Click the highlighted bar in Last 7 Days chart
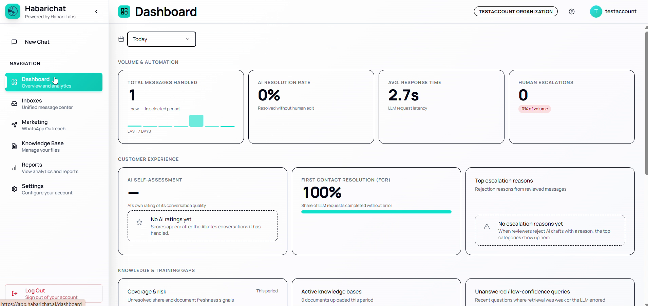Viewport: 648px width, 306px height. (196, 121)
